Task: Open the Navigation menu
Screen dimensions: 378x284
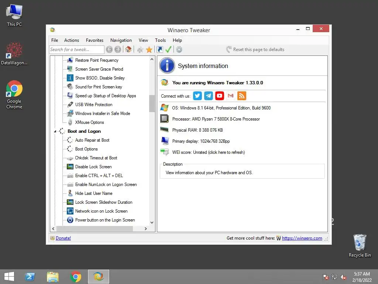Action: pos(121,40)
